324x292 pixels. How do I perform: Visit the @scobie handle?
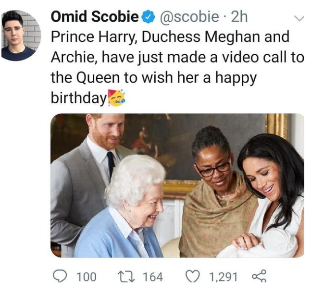coord(188,17)
